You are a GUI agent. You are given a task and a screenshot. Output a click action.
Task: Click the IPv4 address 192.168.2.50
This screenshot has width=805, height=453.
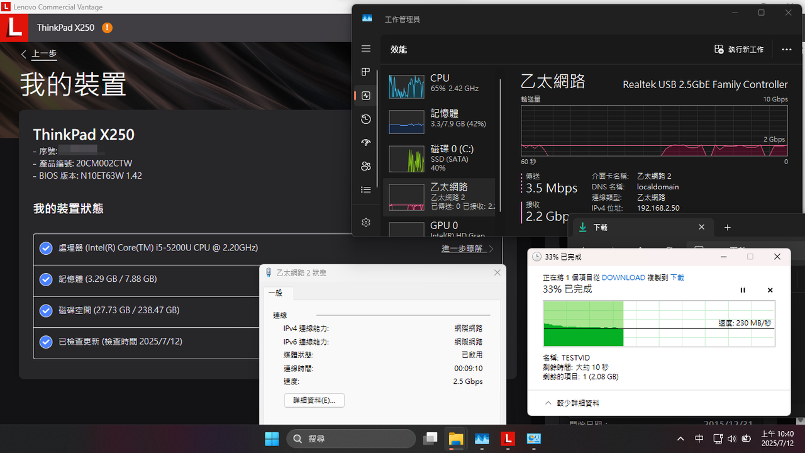coord(658,208)
